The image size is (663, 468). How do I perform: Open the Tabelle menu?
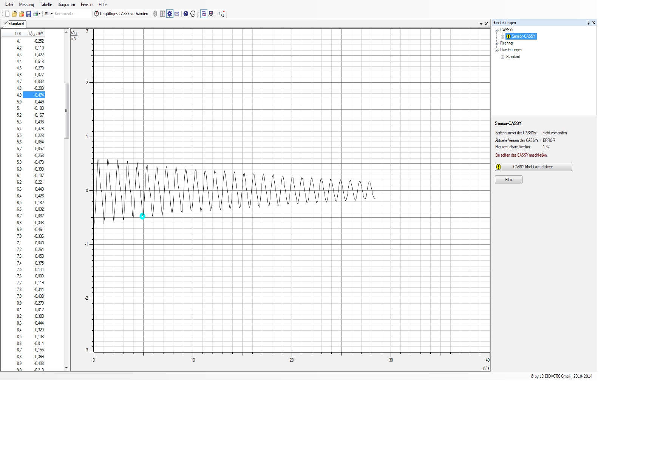click(x=46, y=5)
